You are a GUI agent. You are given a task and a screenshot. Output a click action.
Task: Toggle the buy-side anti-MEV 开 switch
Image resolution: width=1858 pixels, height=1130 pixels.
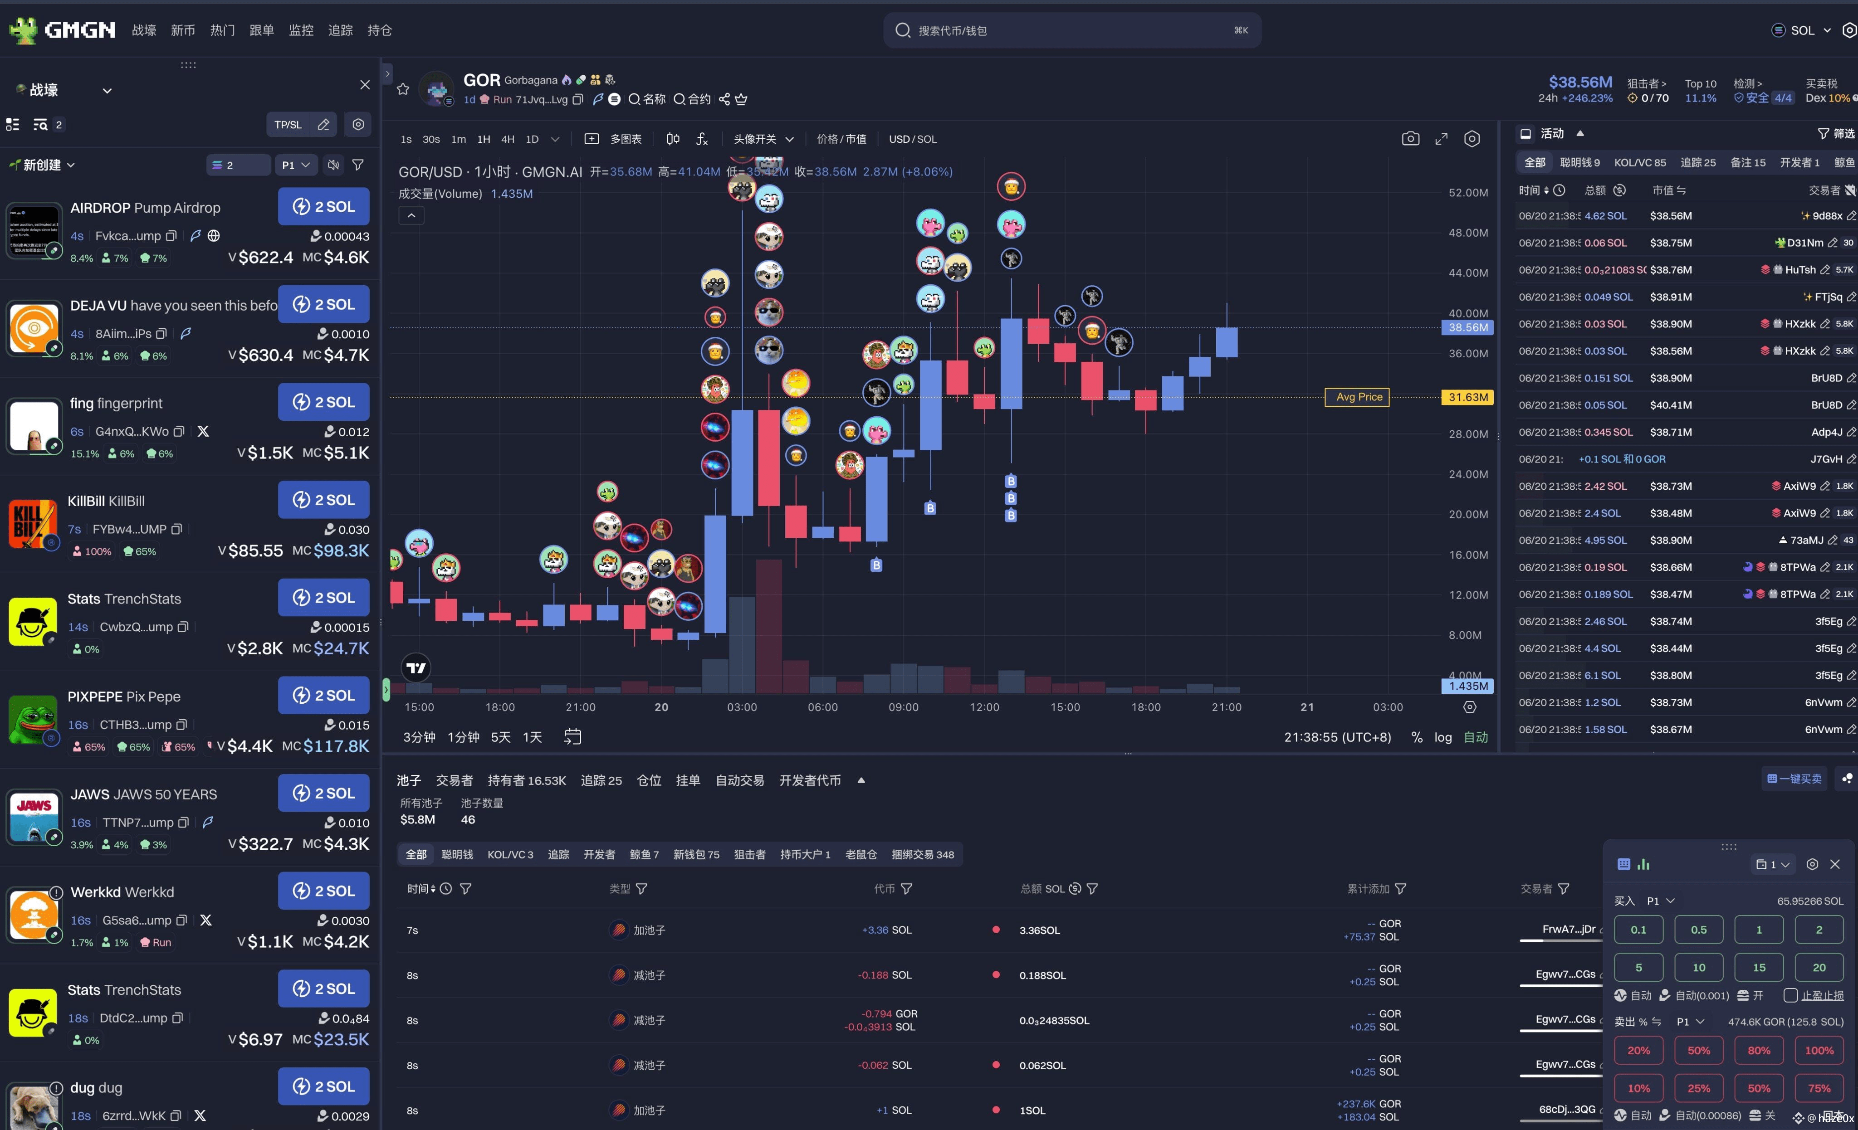tap(1750, 995)
